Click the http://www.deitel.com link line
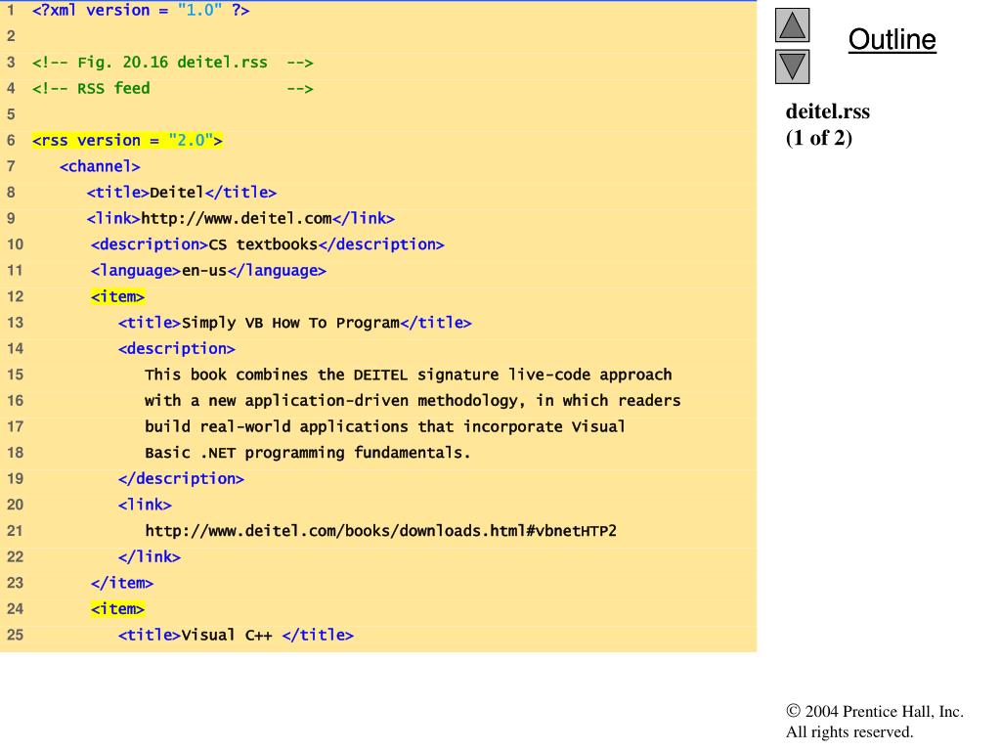Image resolution: width=1001 pixels, height=751 pixels. (240, 218)
